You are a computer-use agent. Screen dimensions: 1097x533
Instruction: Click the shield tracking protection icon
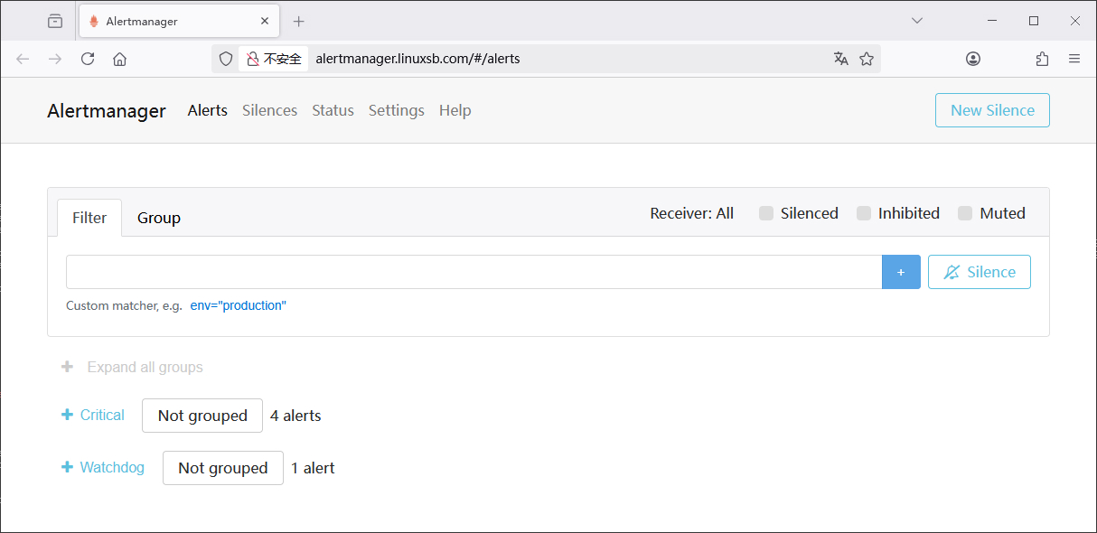[x=227, y=59]
